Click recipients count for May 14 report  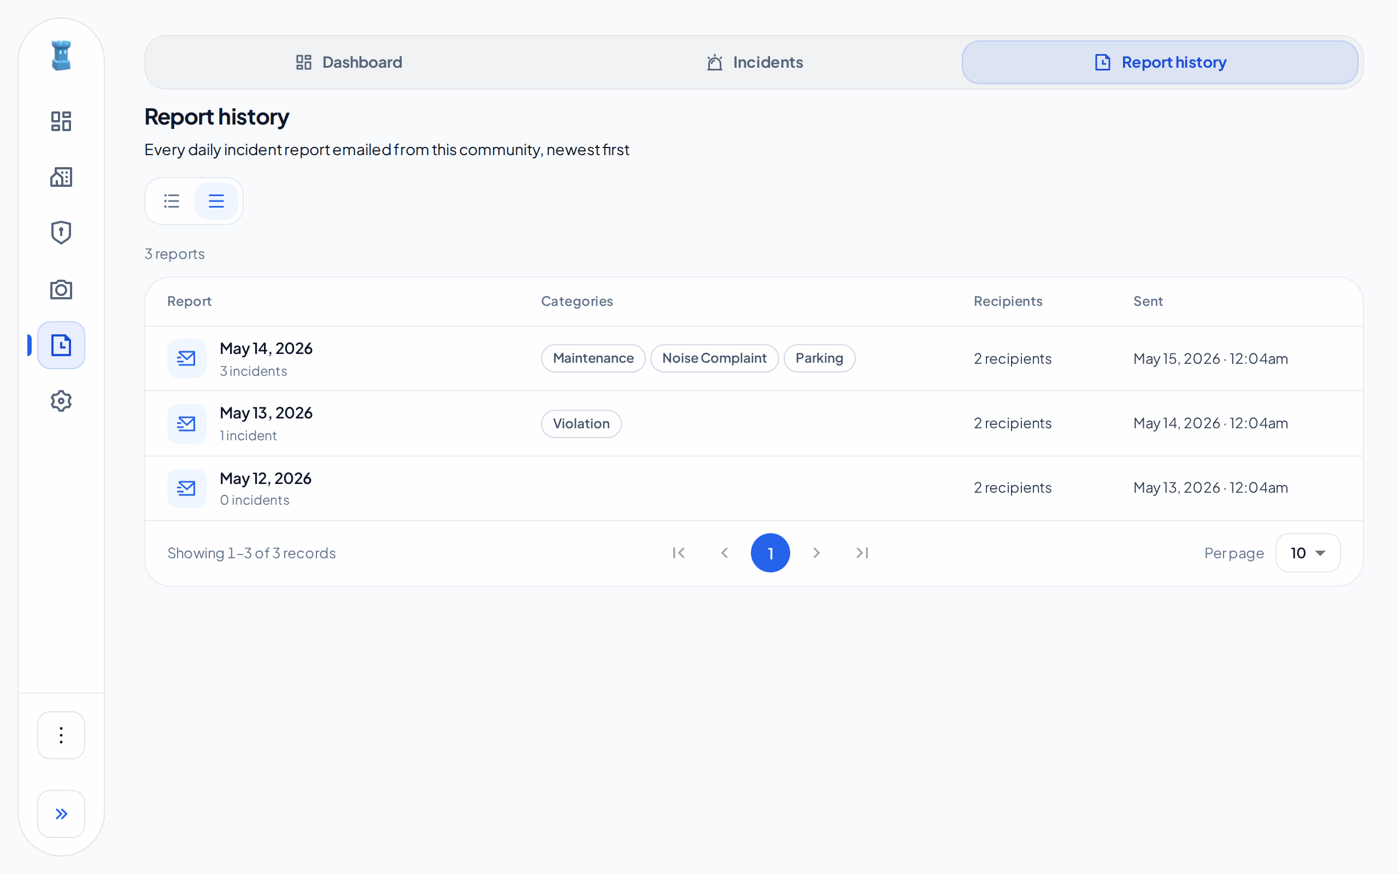[1012, 358]
